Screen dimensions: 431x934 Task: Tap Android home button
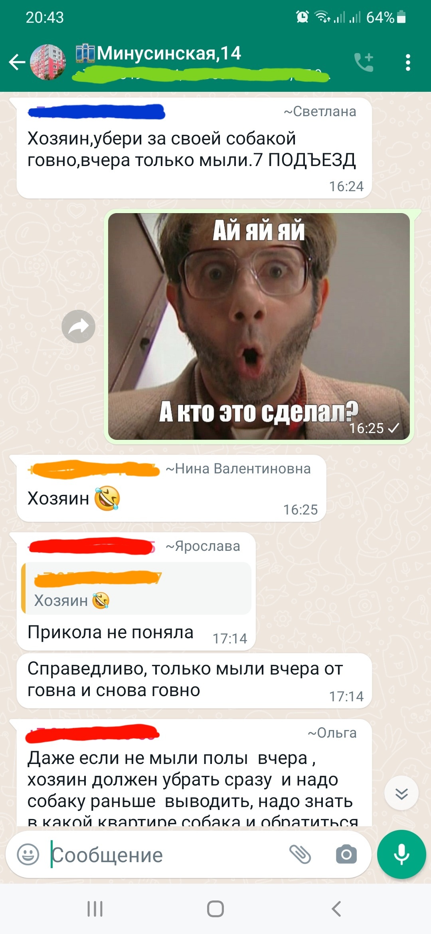(x=215, y=909)
